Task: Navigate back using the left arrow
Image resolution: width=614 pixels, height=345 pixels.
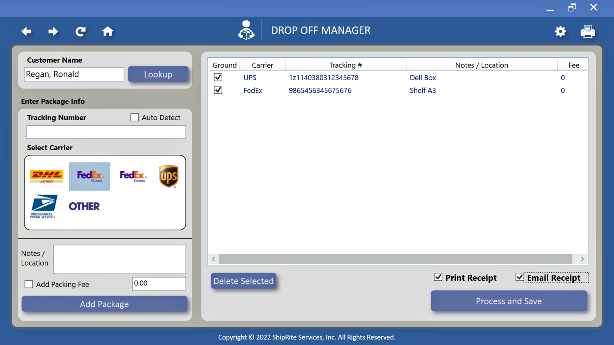Action: pyautogui.click(x=26, y=31)
